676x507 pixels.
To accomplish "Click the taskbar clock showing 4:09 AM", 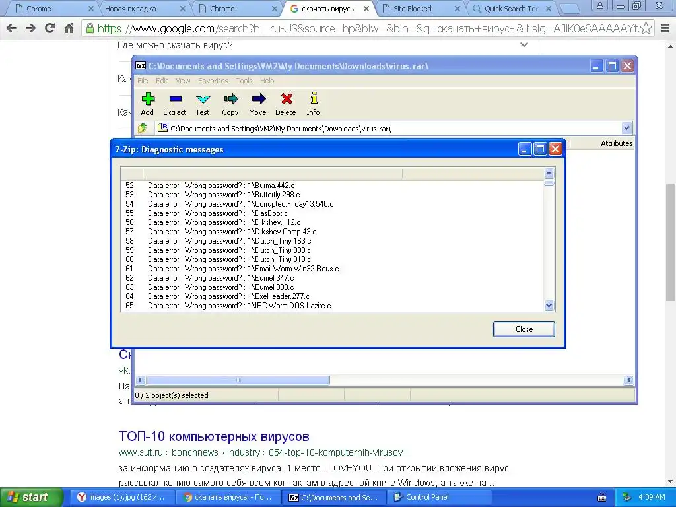I will (x=652, y=497).
